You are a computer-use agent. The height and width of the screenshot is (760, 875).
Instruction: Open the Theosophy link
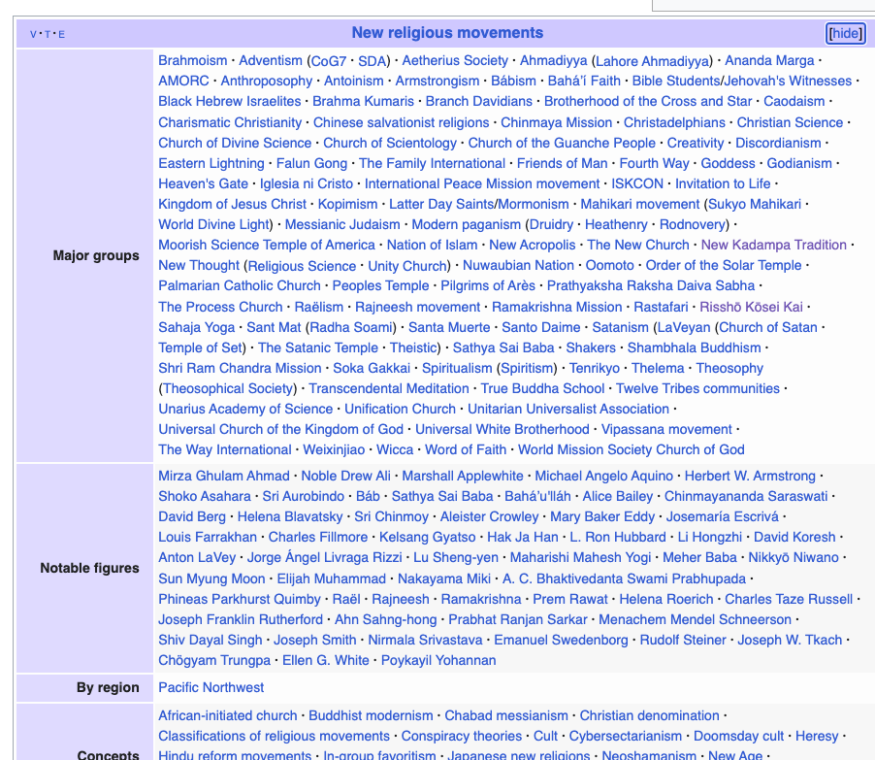point(729,368)
